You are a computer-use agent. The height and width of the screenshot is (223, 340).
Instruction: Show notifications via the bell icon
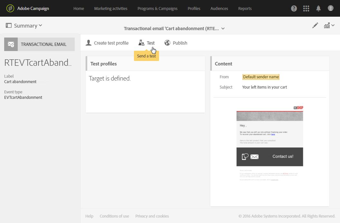tap(318, 8)
